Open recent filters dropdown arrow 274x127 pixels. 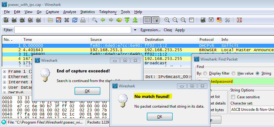[135, 30]
